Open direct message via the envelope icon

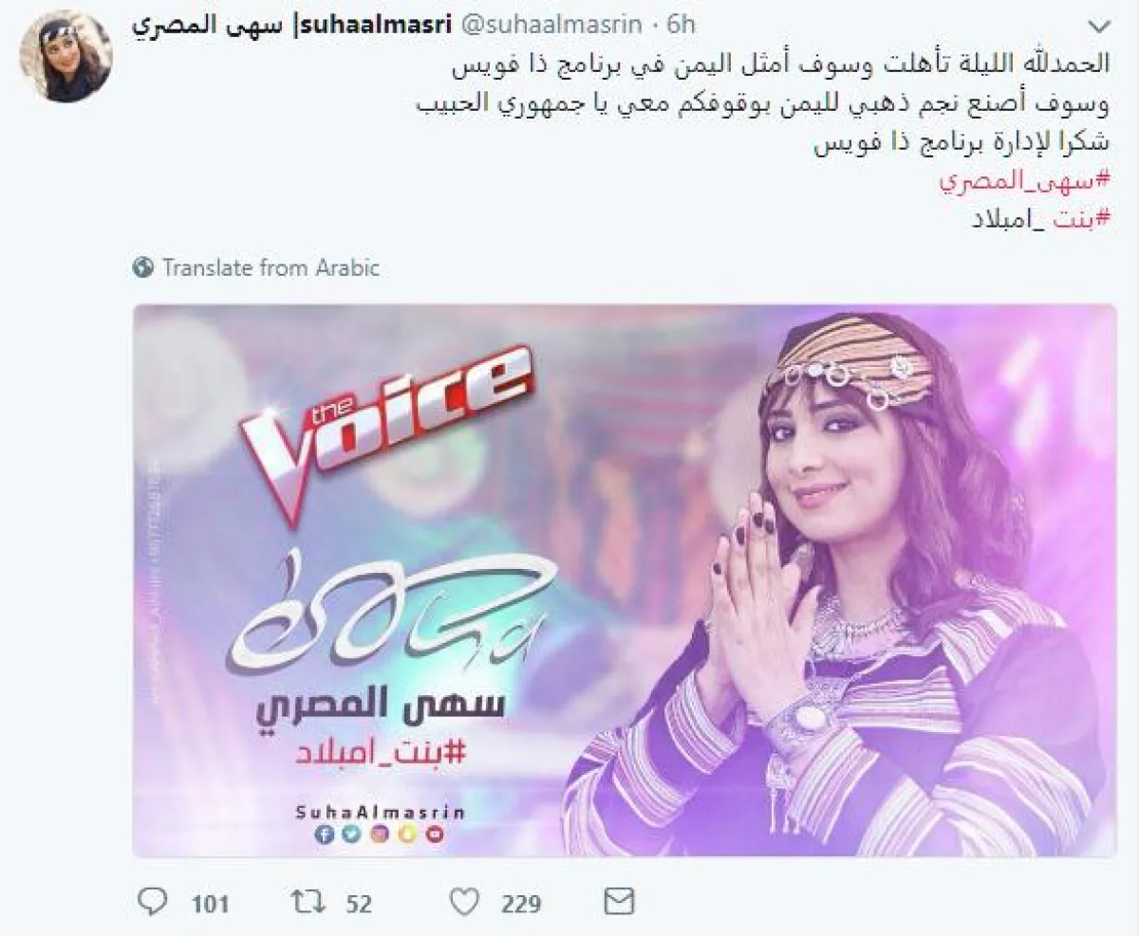coord(622,900)
